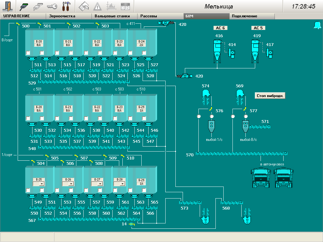This screenshot has height=242, width=323.
Task: Select cyclone filter 416 icon
Action: (217, 50)
